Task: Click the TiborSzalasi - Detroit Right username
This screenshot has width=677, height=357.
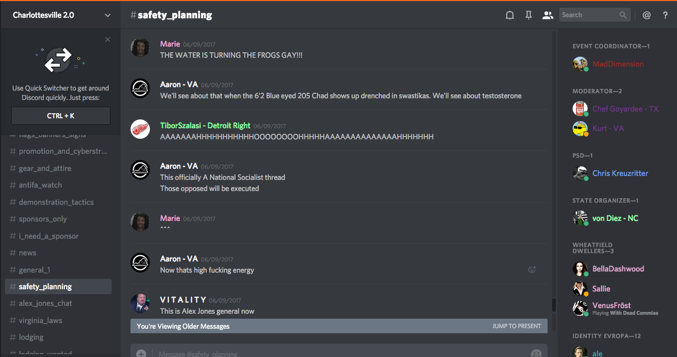Action: [x=205, y=125]
